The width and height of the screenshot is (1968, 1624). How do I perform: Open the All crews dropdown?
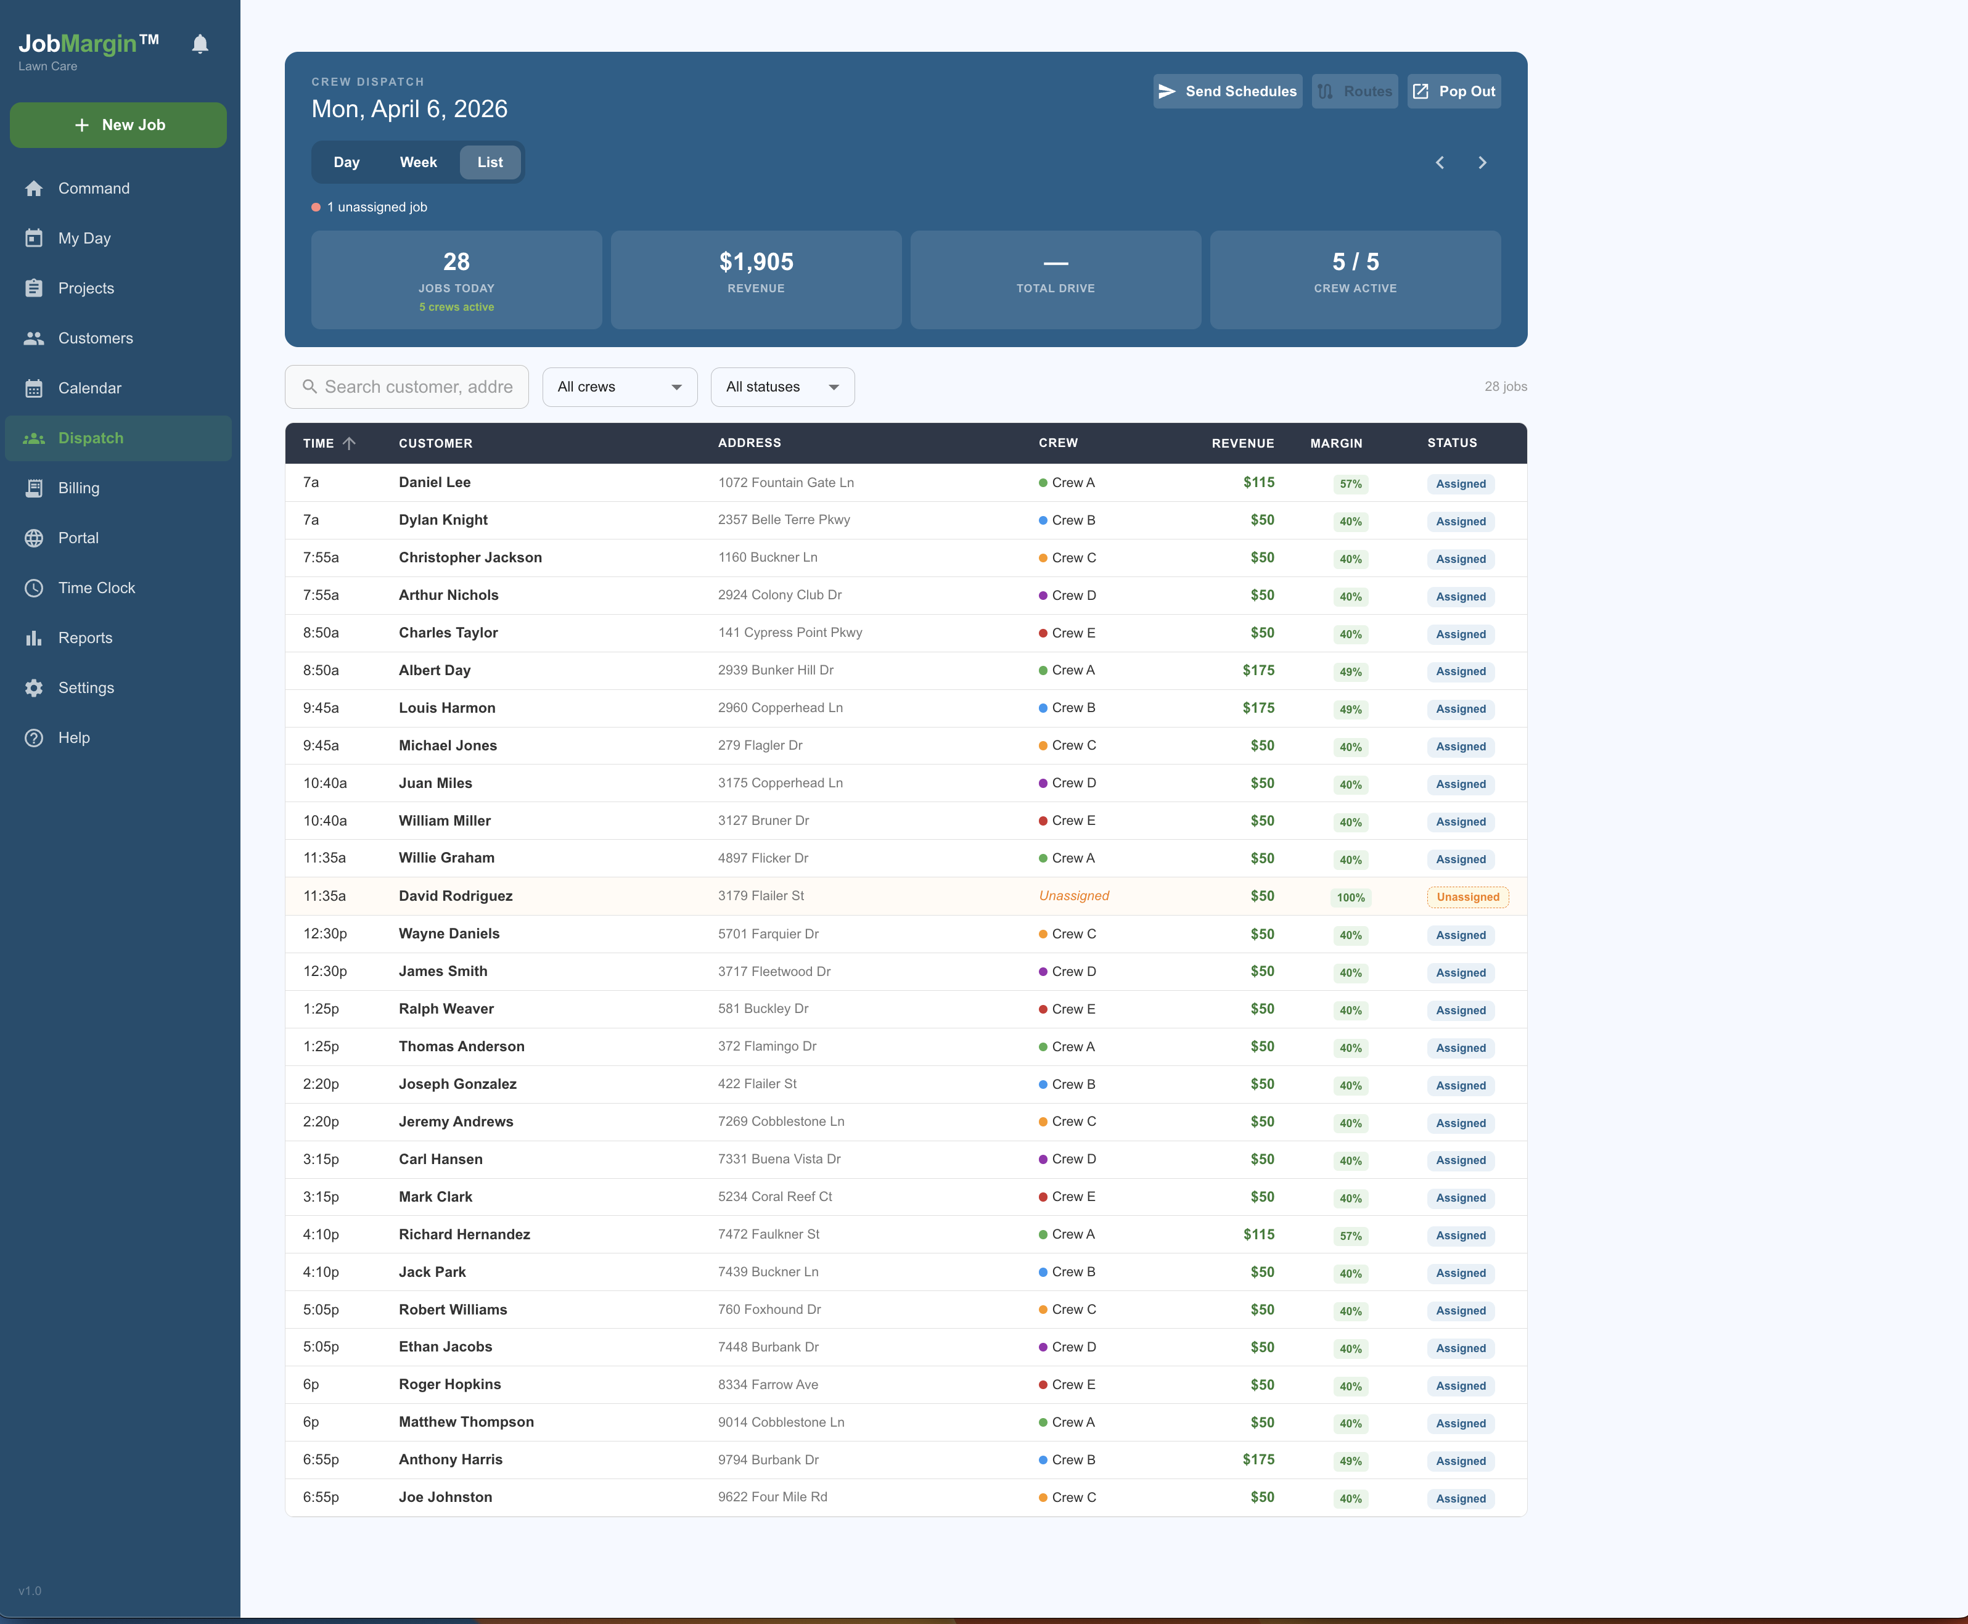(x=619, y=387)
